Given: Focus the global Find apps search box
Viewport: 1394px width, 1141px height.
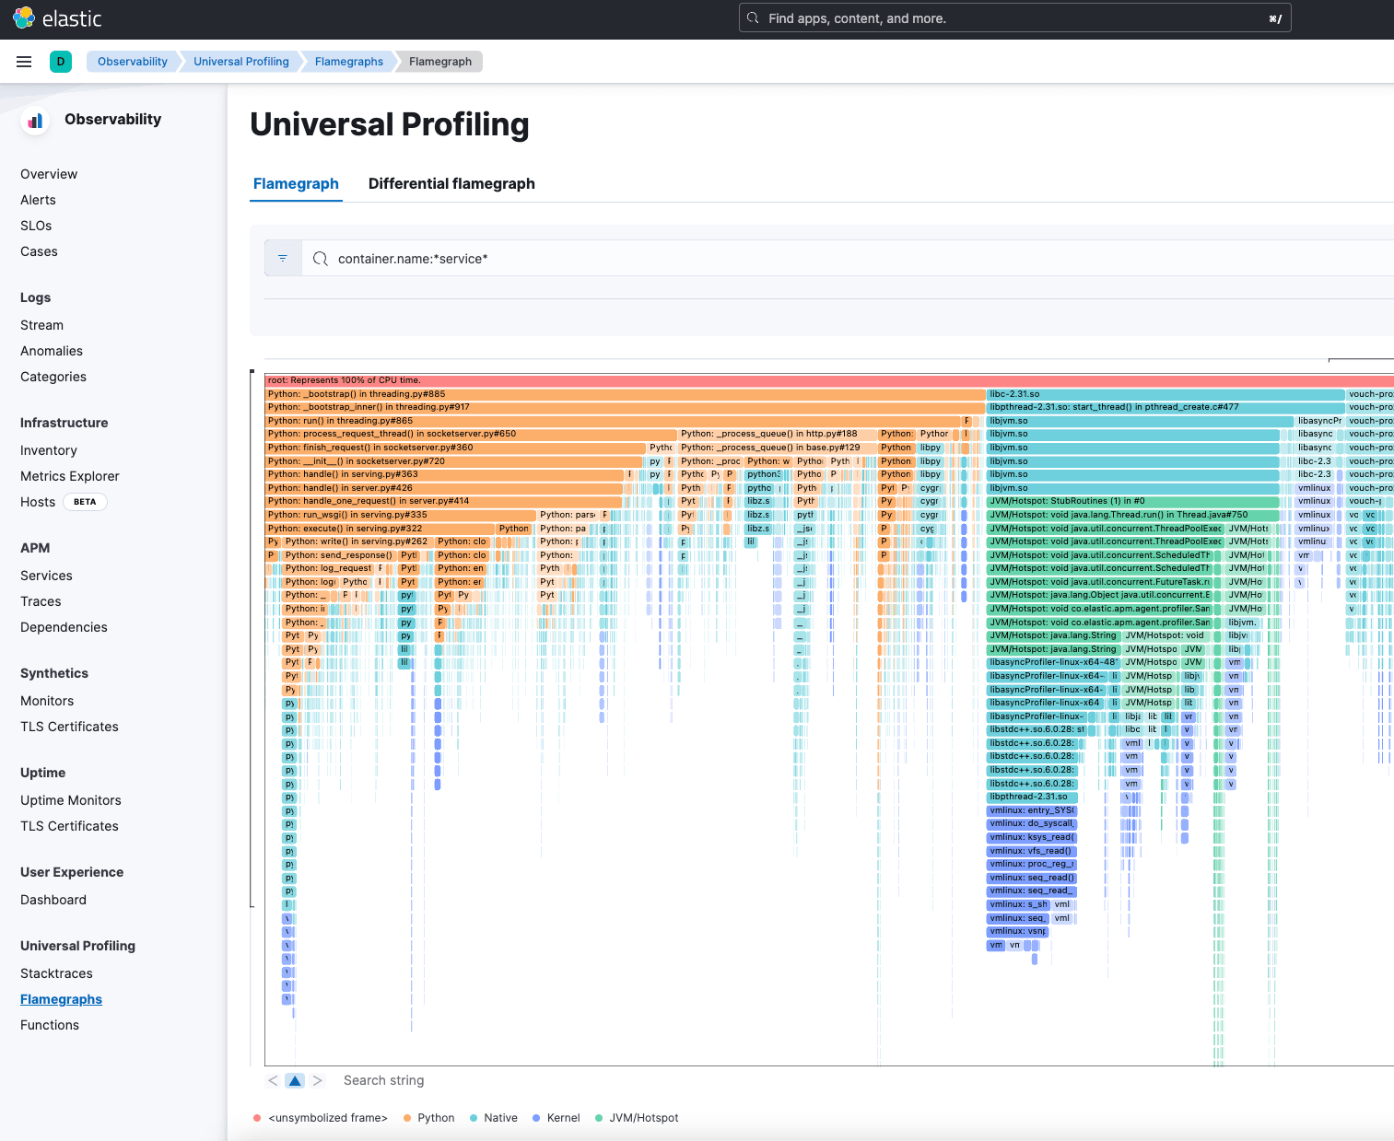Looking at the screenshot, I should click(x=1013, y=18).
